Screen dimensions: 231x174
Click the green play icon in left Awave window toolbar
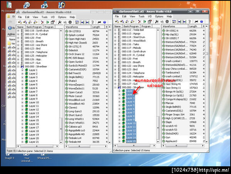coord(48,22)
